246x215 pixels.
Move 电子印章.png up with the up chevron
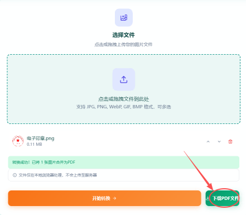pos(208,142)
